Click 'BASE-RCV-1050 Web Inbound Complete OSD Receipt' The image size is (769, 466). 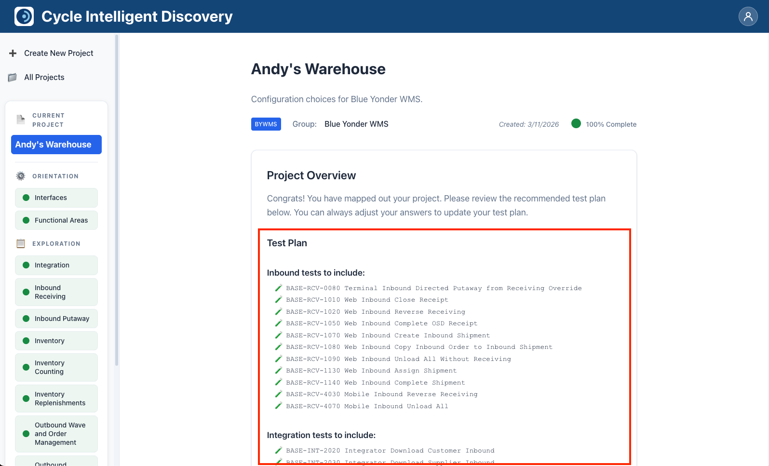pyautogui.click(x=381, y=323)
